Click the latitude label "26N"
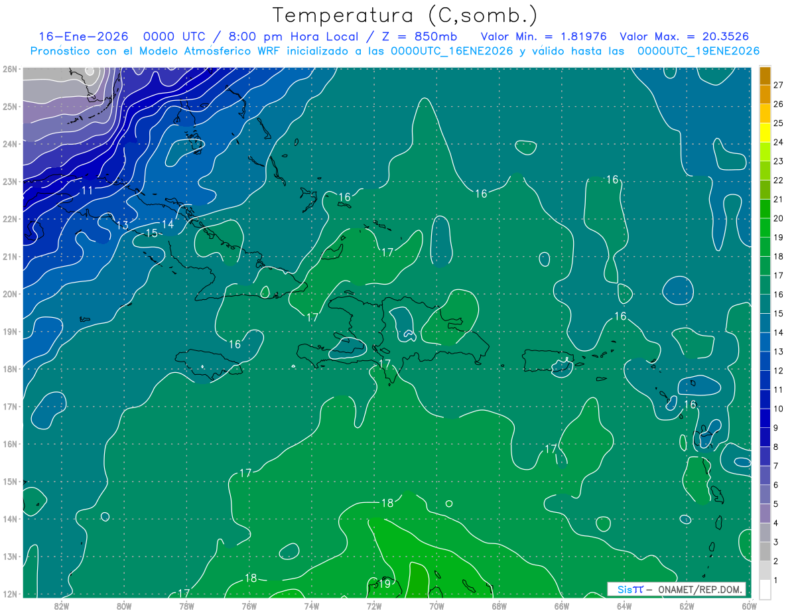 click(9, 69)
